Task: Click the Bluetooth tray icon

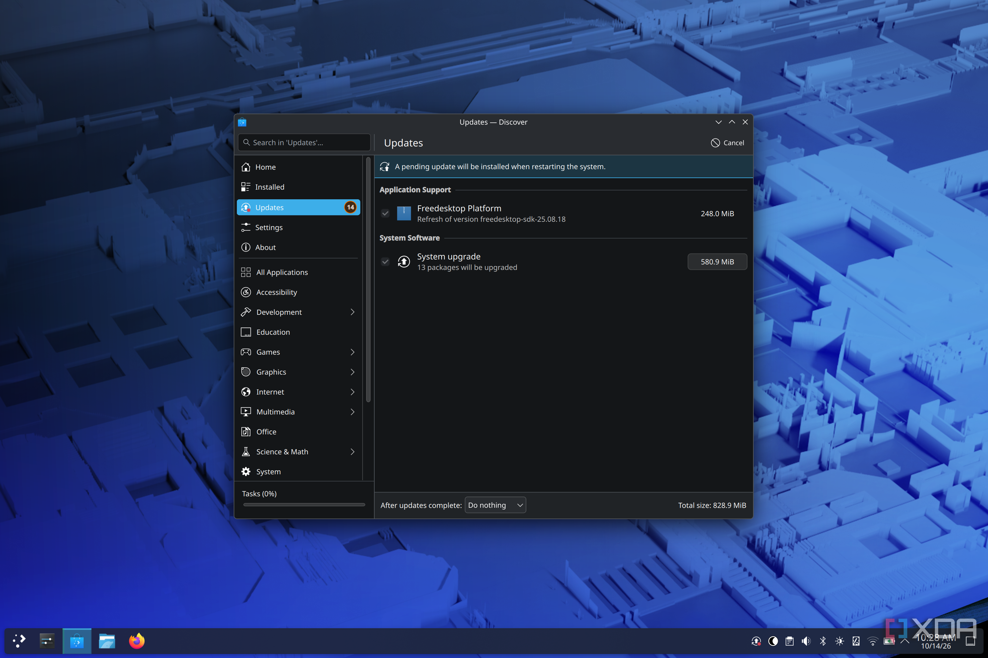Action: click(823, 641)
